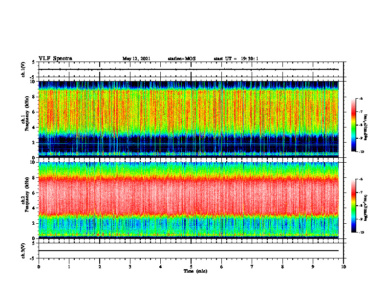Click the "8" kHz tick on ch.1 frequency axis
The image size is (387, 299).
[34, 97]
